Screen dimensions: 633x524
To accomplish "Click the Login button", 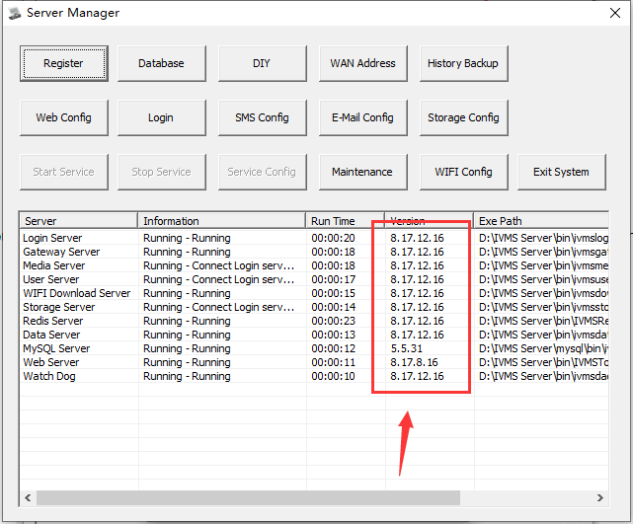I will tap(162, 117).
